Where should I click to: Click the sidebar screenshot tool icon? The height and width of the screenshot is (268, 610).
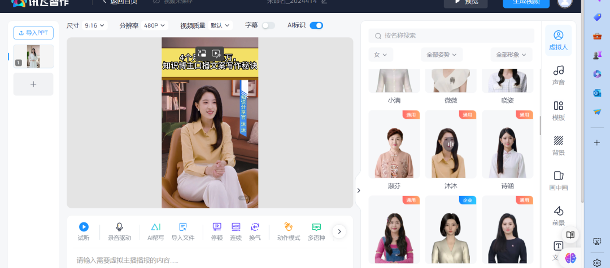597,241
